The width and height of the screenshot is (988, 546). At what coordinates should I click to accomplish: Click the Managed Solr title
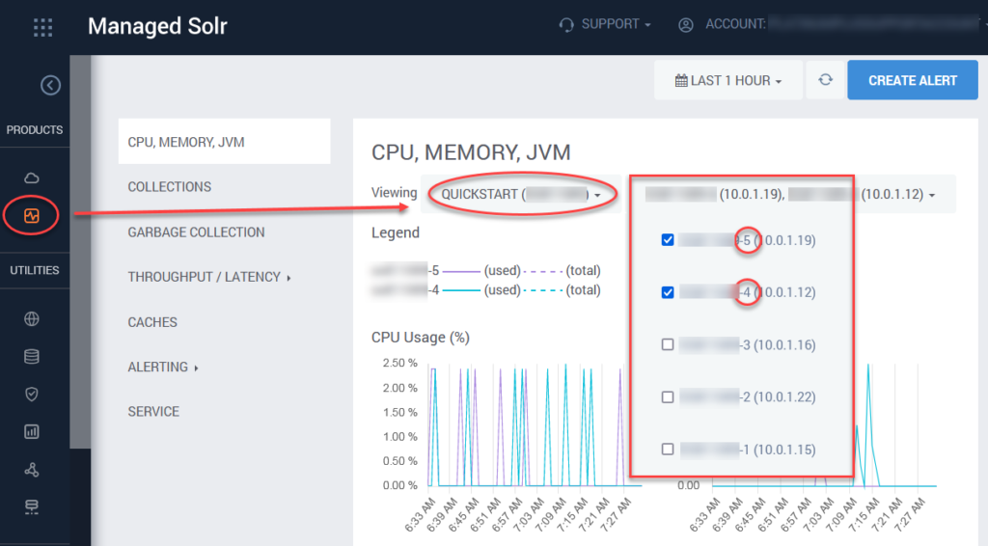(x=157, y=26)
